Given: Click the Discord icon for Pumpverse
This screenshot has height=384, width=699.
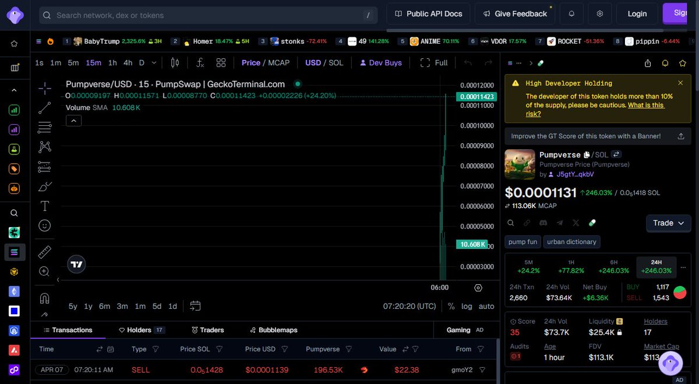Looking at the screenshot, I should point(543,223).
